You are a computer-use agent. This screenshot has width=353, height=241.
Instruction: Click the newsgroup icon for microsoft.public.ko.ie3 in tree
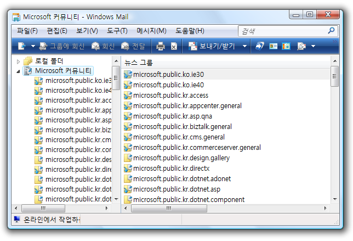(39, 81)
